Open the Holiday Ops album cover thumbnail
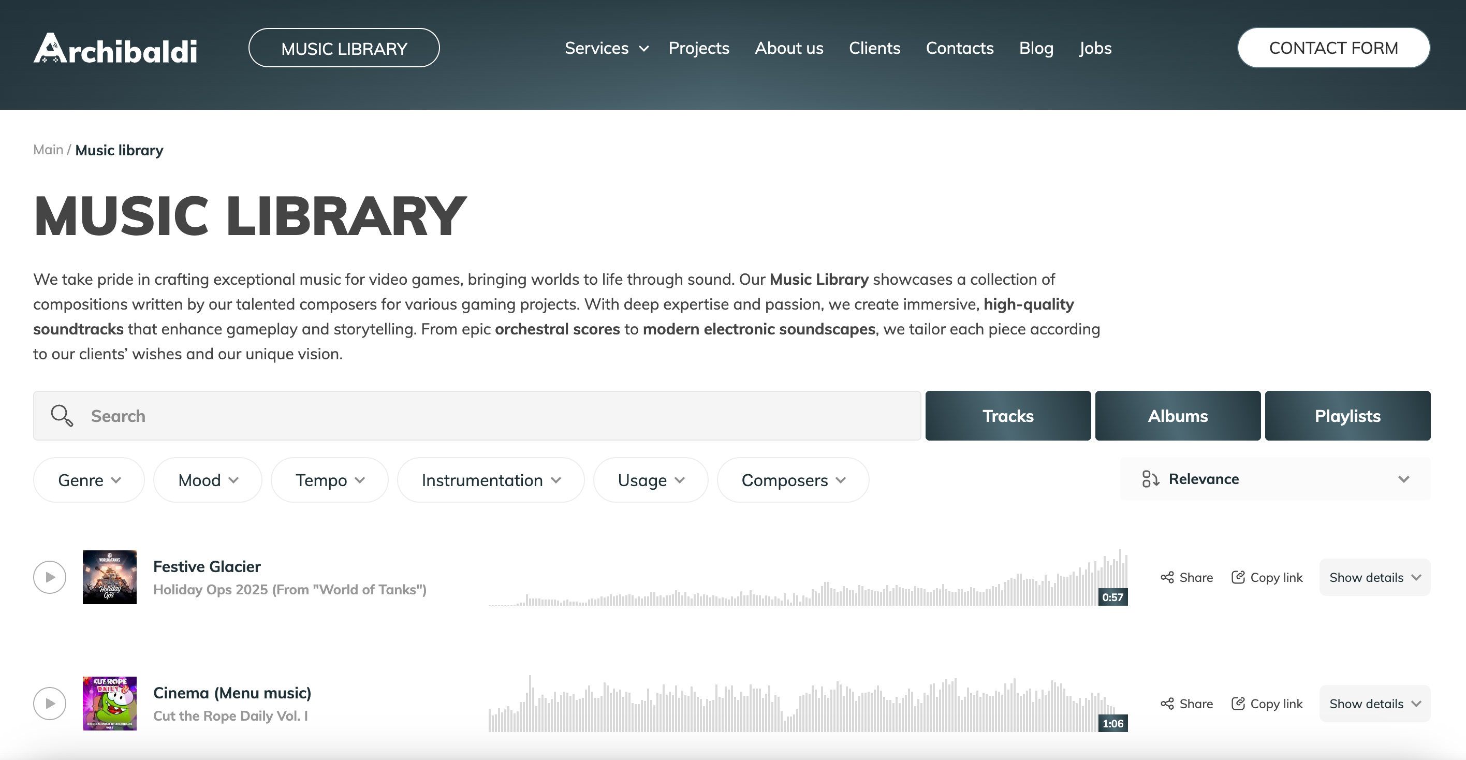This screenshot has width=1466, height=760. pyautogui.click(x=109, y=577)
